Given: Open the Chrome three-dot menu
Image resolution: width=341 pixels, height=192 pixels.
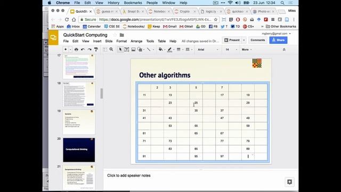Looking at the screenshot, I should point(294,20).
